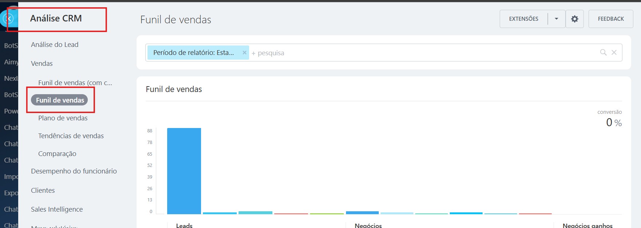Expand Desempenho do funcionário section

[74, 171]
